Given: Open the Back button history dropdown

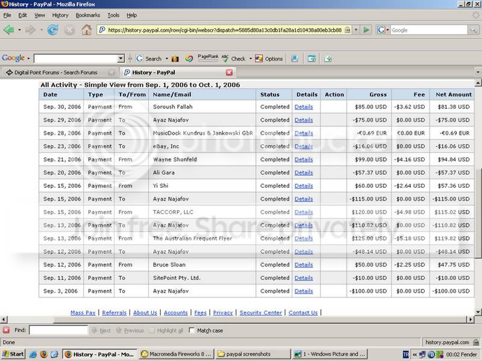Looking at the screenshot, I should (19, 30).
